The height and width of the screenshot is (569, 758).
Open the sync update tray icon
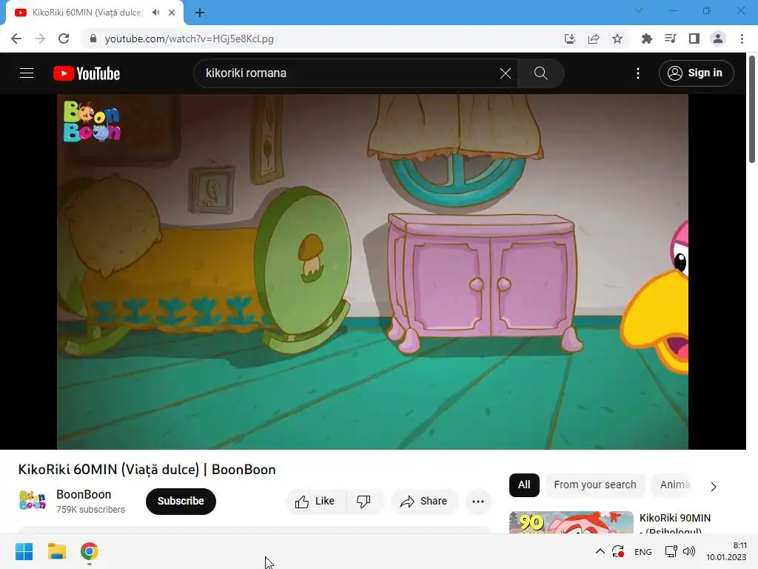[x=618, y=551]
